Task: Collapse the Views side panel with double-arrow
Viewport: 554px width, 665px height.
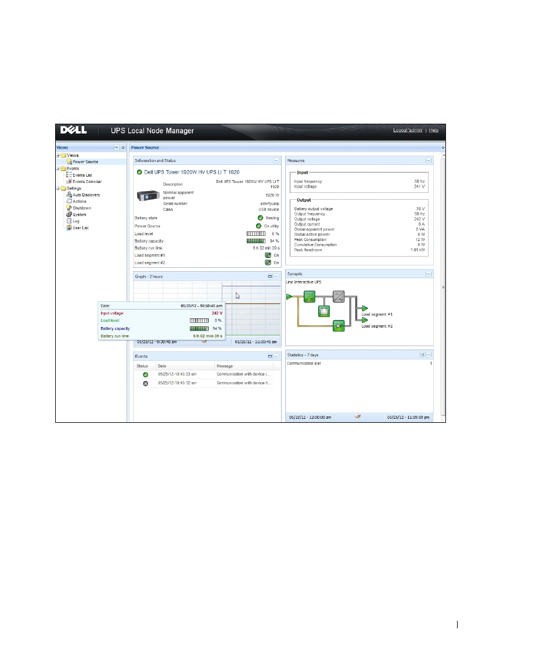Action: 117,148
